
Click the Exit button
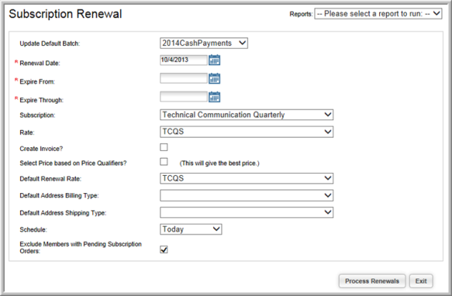pyautogui.click(x=421, y=281)
